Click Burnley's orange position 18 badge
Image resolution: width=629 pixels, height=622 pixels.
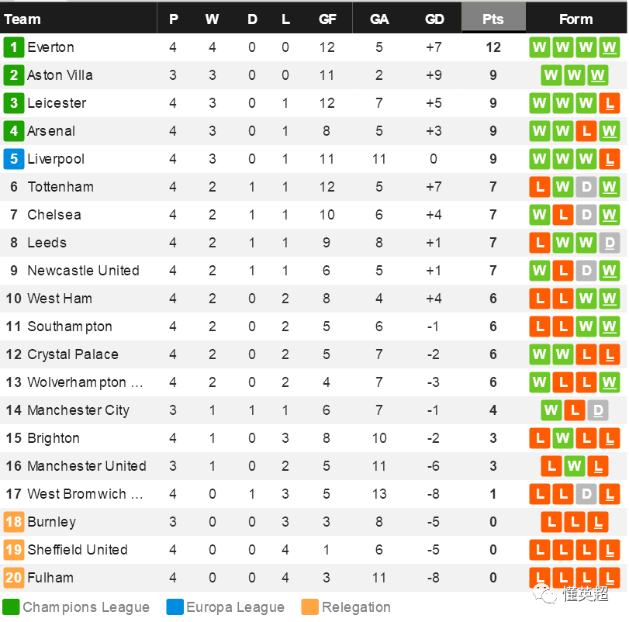click(14, 522)
